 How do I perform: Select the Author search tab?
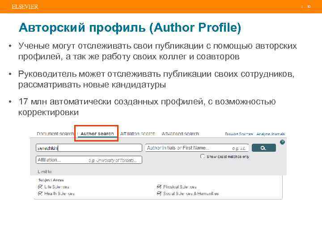click(x=97, y=133)
